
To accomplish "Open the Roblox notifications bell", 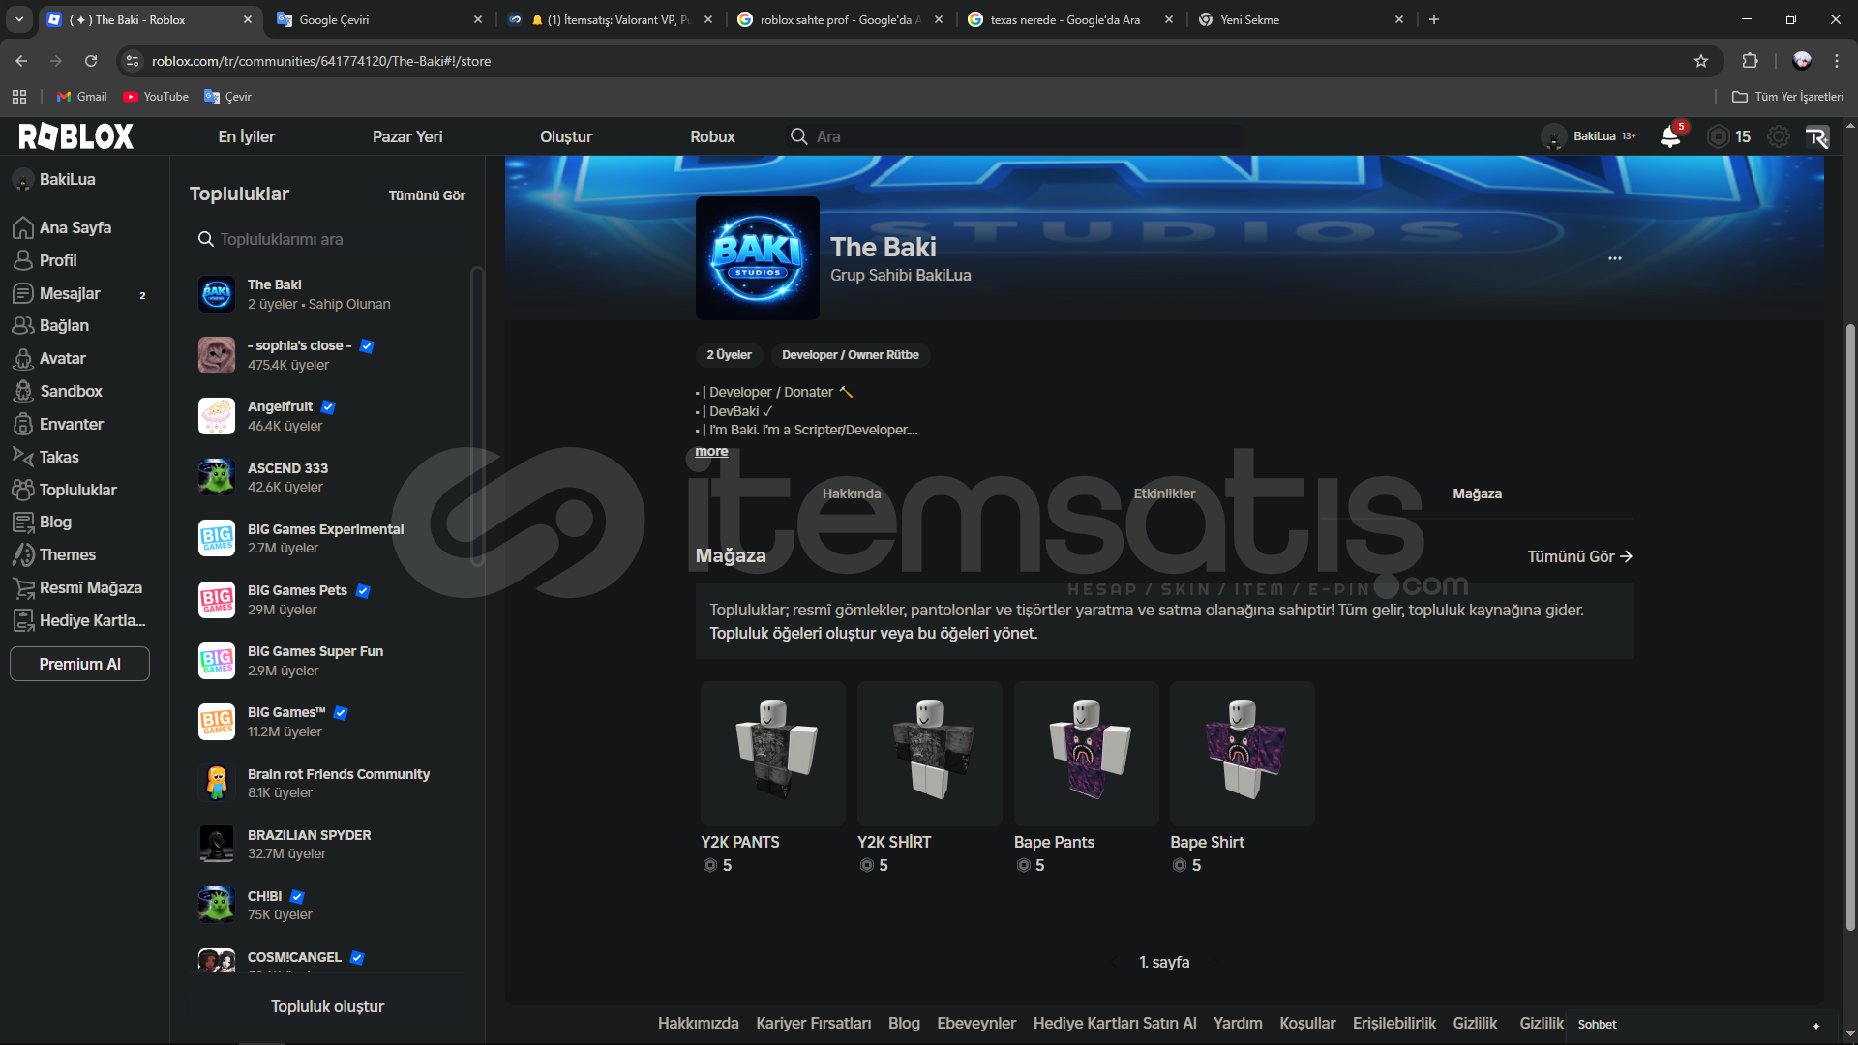I will [1670, 136].
